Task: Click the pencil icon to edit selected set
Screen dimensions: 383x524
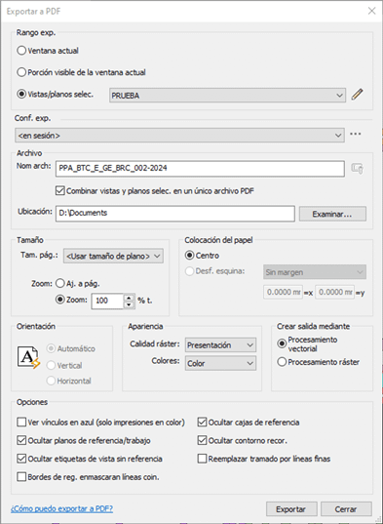Action: [x=357, y=95]
